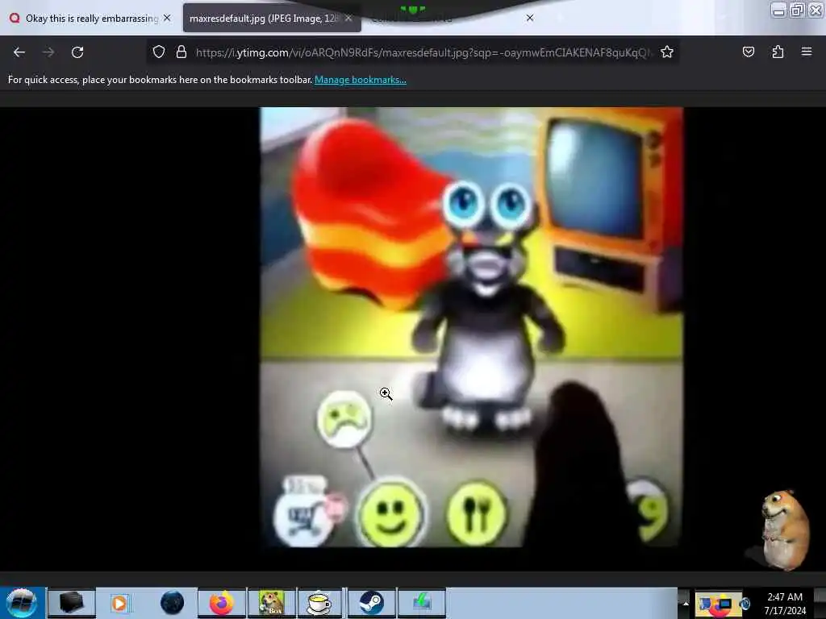Close the maxresdefault.jpg tab

coord(348,19)
